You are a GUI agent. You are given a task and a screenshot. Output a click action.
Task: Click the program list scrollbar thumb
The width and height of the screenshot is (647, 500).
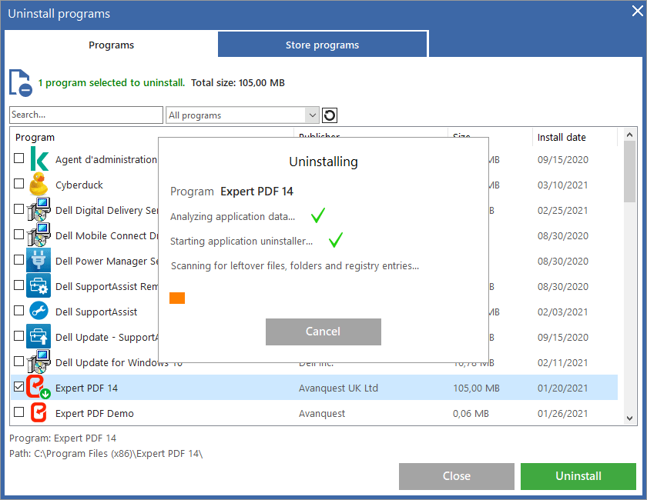(630, 172)
